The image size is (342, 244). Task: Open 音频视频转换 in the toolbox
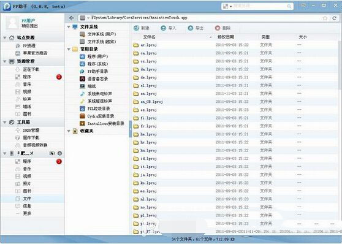31,145
